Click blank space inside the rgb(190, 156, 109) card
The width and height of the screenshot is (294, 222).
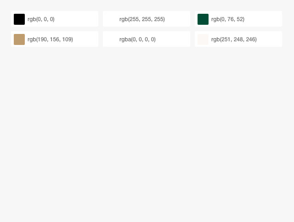click(85, 39)
